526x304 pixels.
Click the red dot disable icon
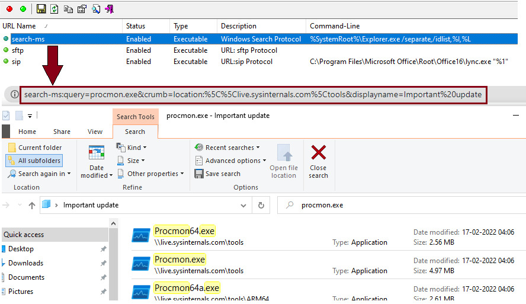[x=9, y=9]
